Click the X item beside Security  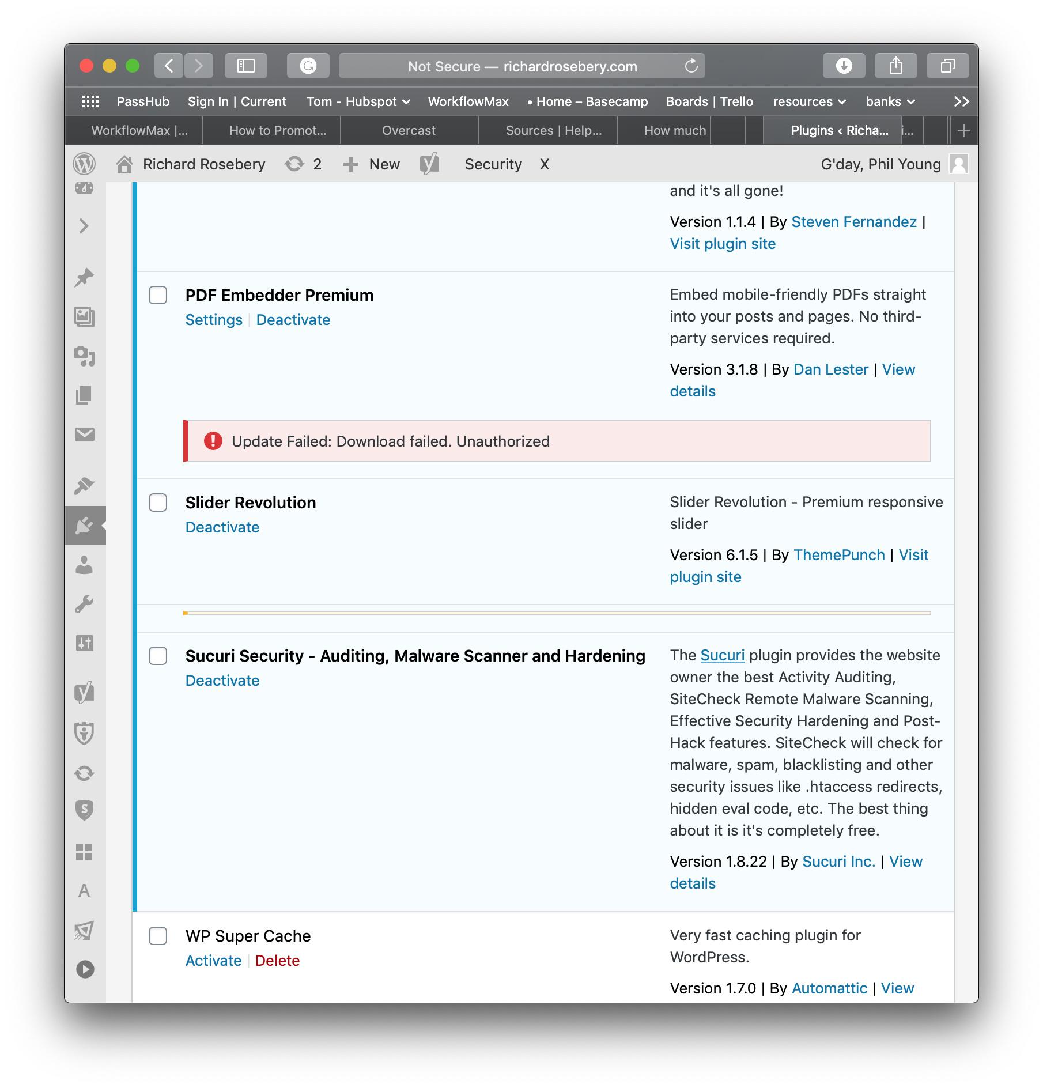[x=545, y=164]
